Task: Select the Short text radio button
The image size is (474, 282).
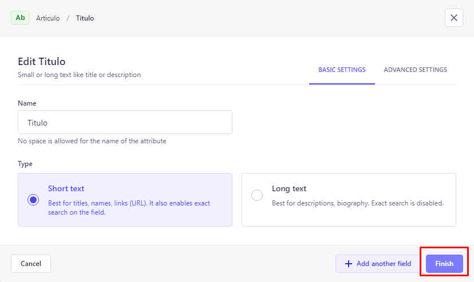Action: 33,200
